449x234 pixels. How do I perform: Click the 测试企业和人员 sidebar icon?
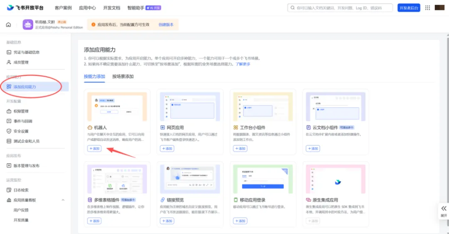point(9,141)
